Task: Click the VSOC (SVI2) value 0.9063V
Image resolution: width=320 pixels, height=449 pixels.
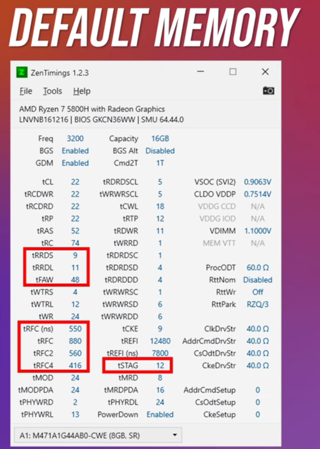Action: pyautogui.click(x=258, y=182)
